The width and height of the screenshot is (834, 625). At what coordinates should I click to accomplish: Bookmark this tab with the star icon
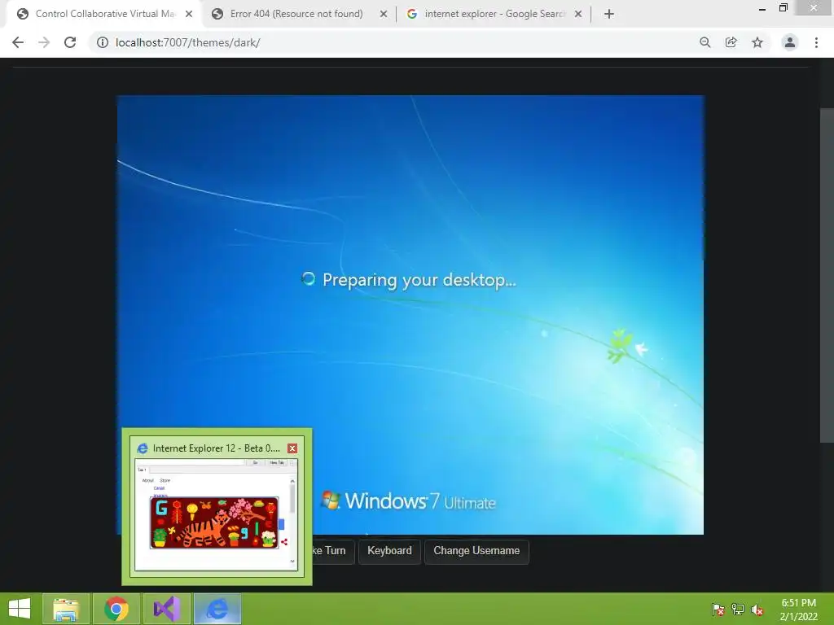(x=757, y=42)
